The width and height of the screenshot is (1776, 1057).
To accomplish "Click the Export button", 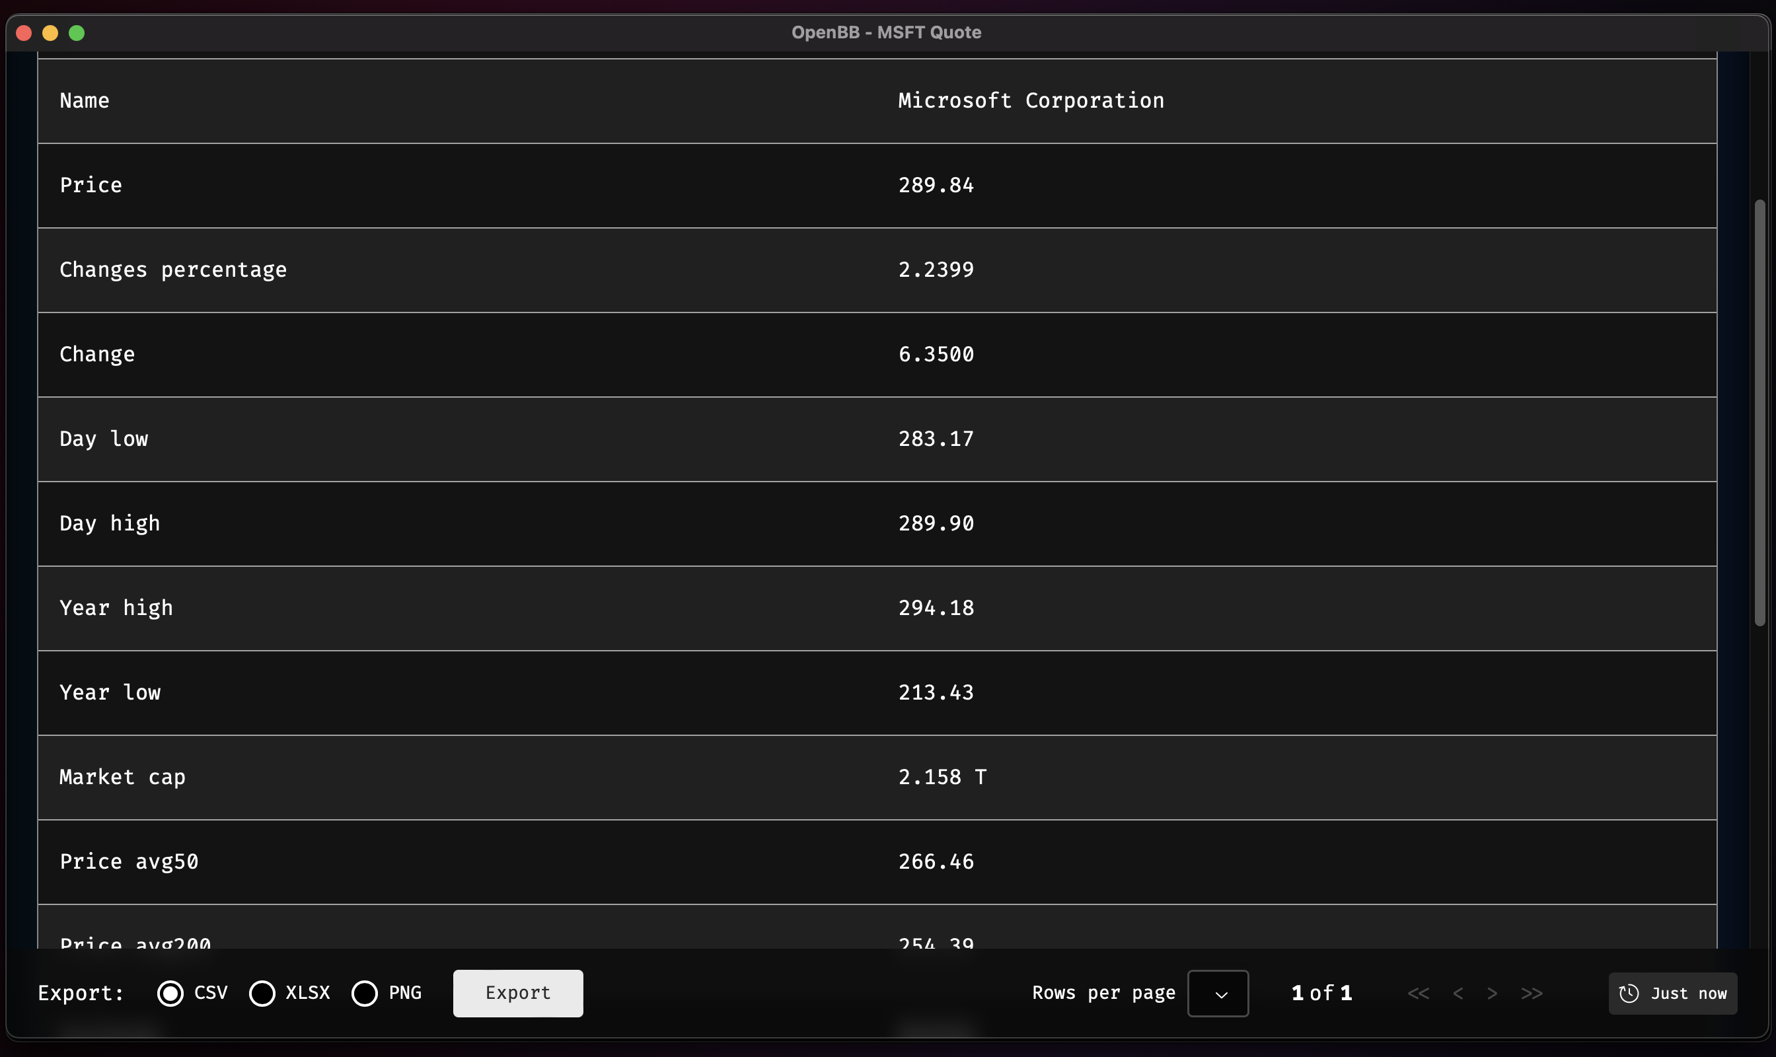I will (x=518, y=993).
